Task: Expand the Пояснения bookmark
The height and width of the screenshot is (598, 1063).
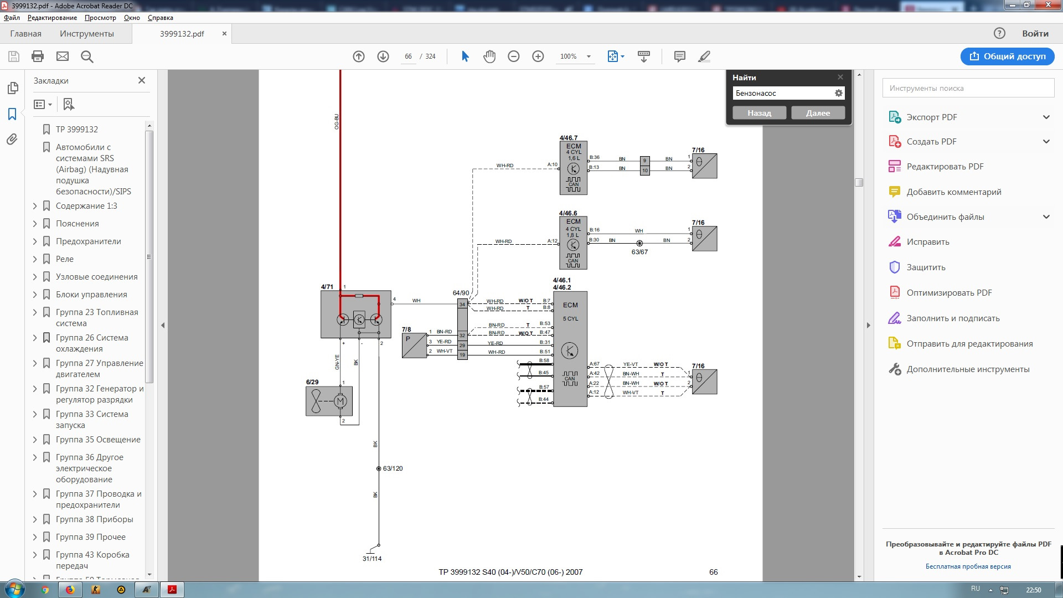Action: [x=35, y=224]
